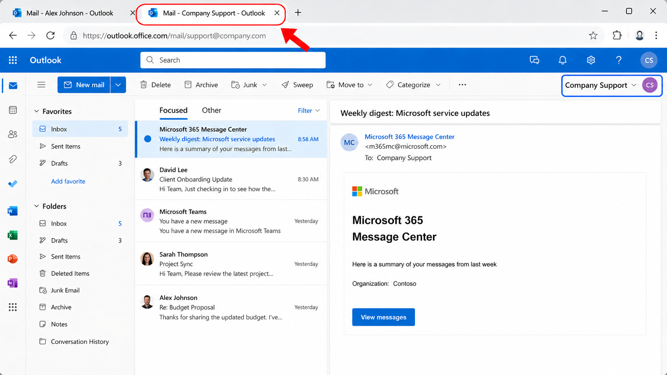The height and width of the screenshot is (375, 667).
Task: Click the Add favorite link
Action: pyautogui.click(x=68, y=181)
